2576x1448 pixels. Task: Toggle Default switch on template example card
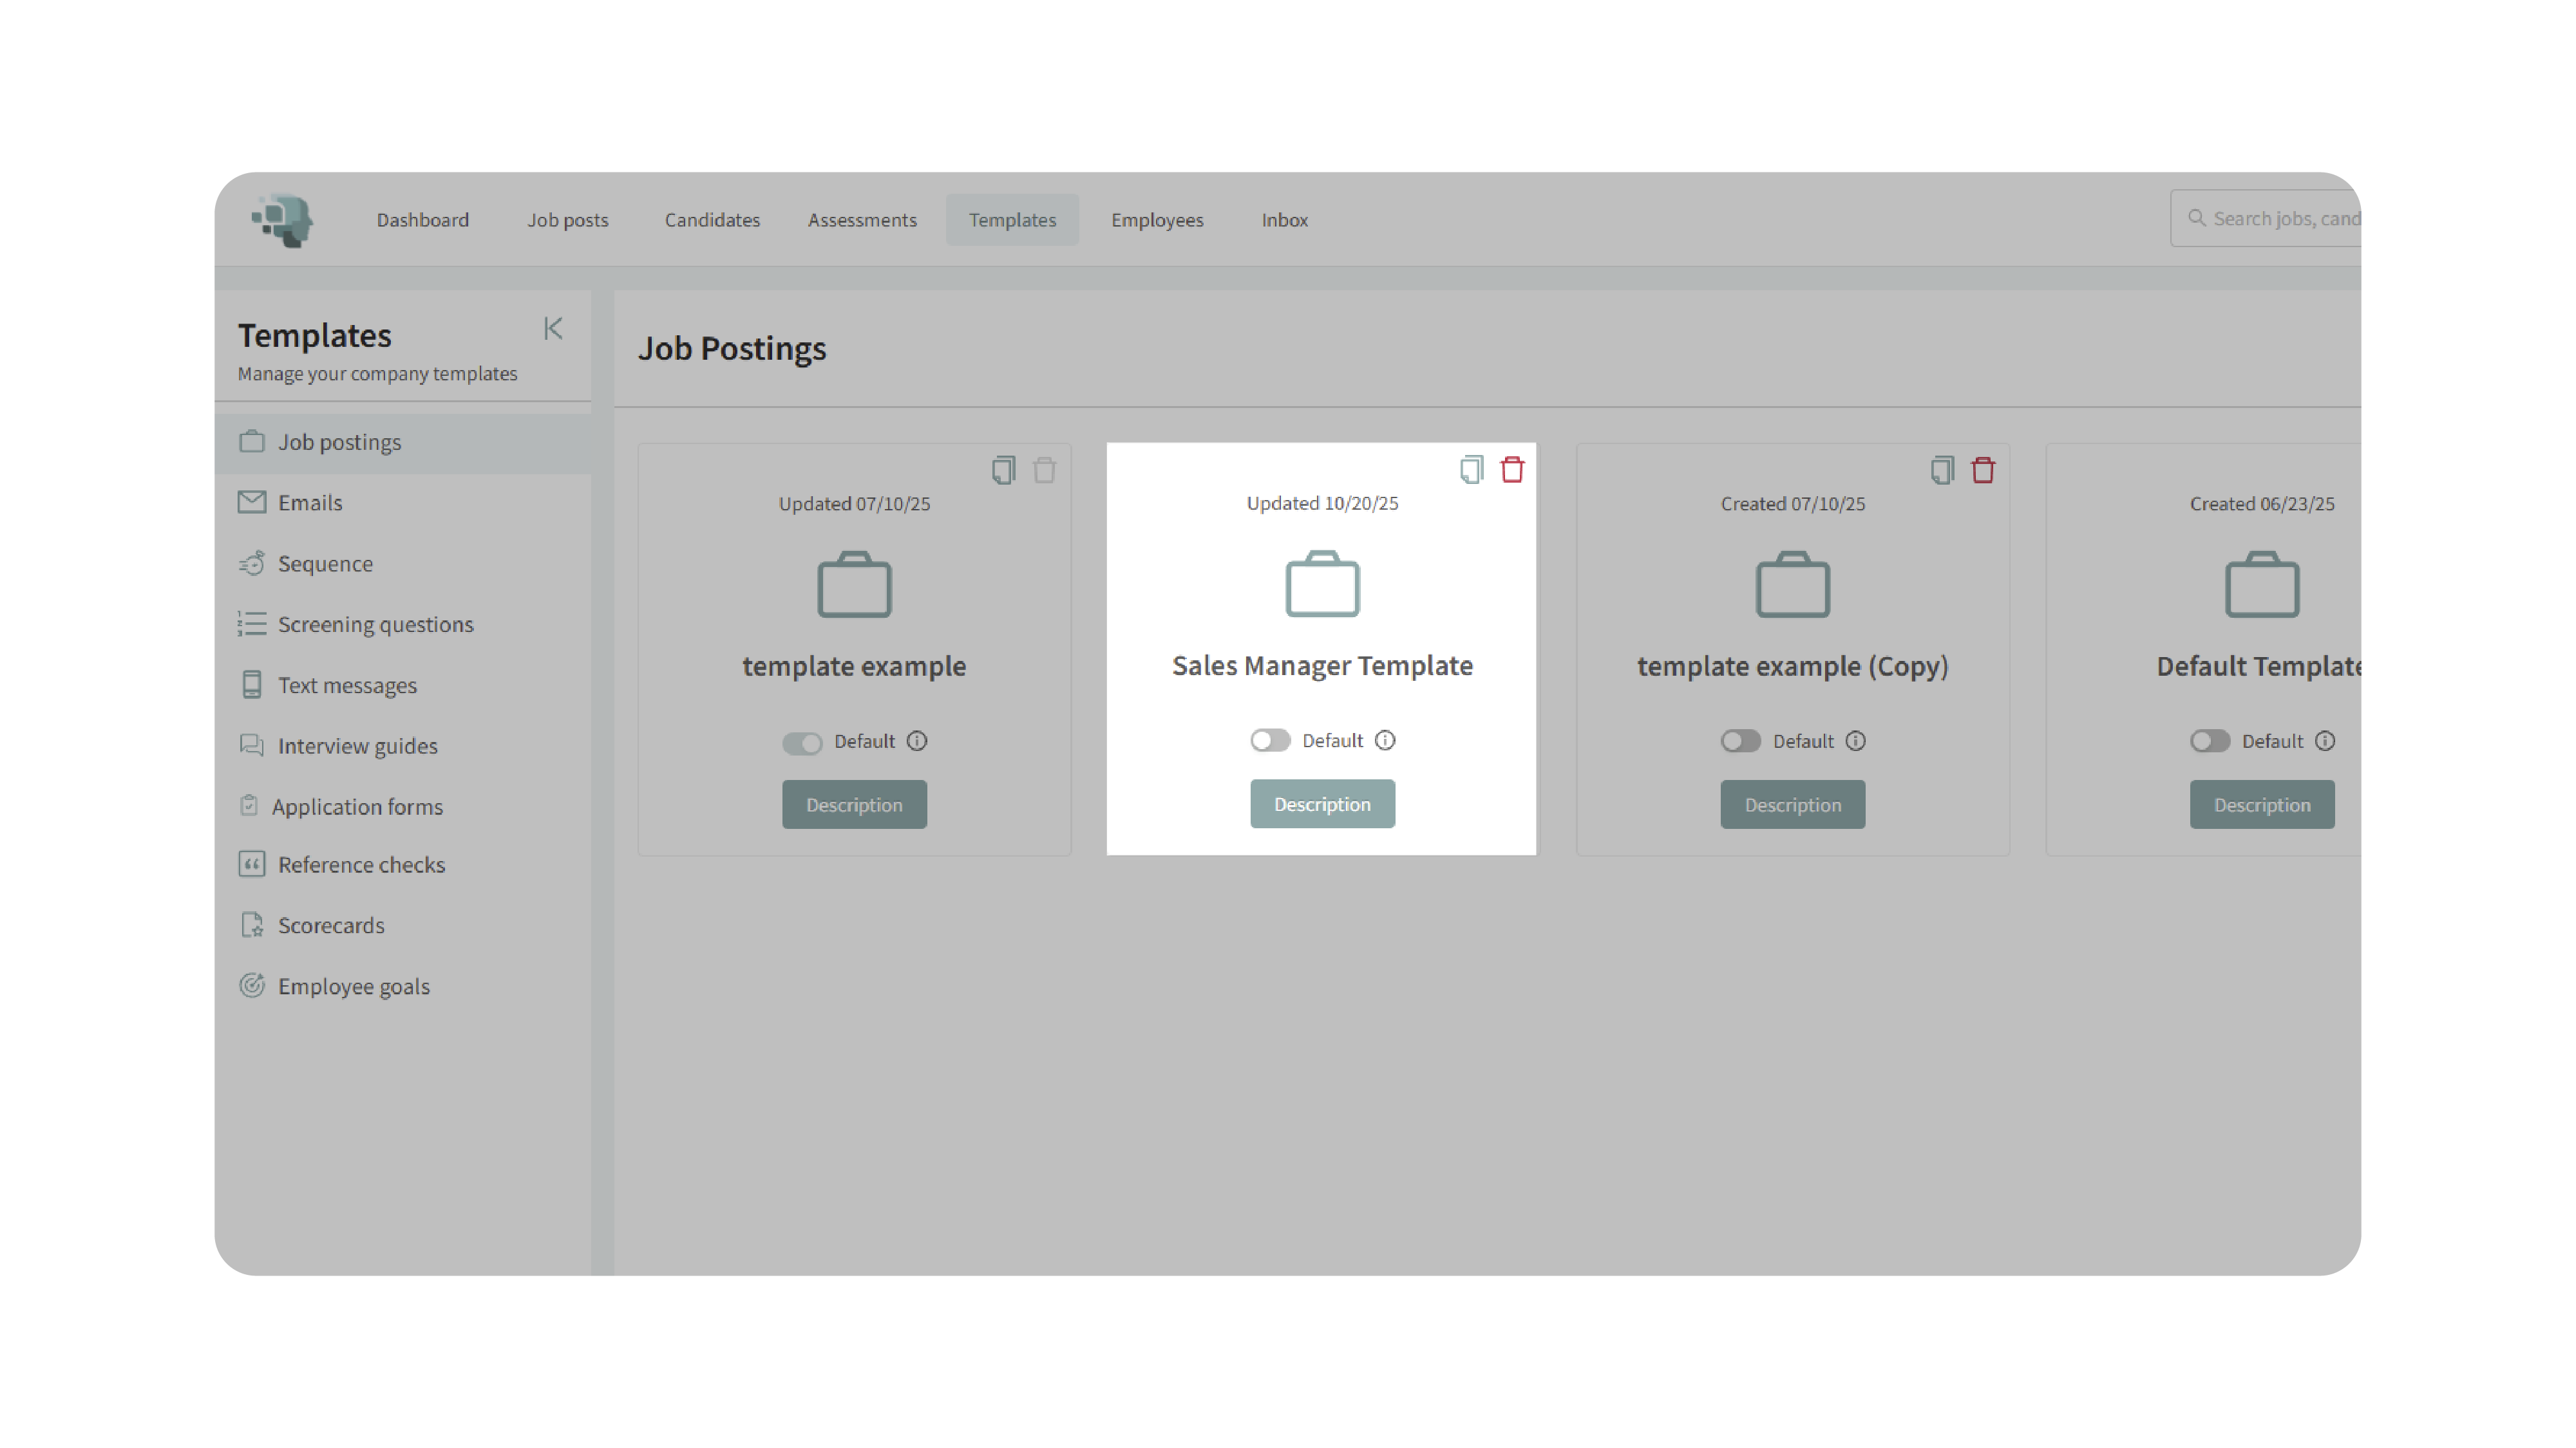tap(801, 743)
